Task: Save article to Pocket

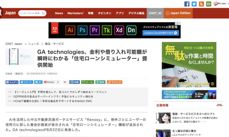Action: click(49, 82)
